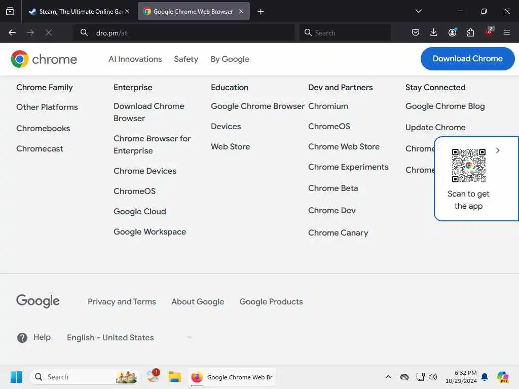Open the Chrome Dev link
519x389 pixels.
pos(331,210)
